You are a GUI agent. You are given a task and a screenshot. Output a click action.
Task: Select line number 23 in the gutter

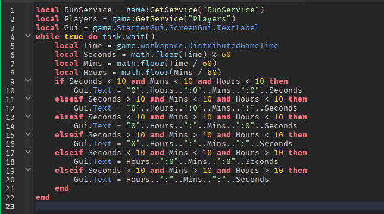click(10, 207)
